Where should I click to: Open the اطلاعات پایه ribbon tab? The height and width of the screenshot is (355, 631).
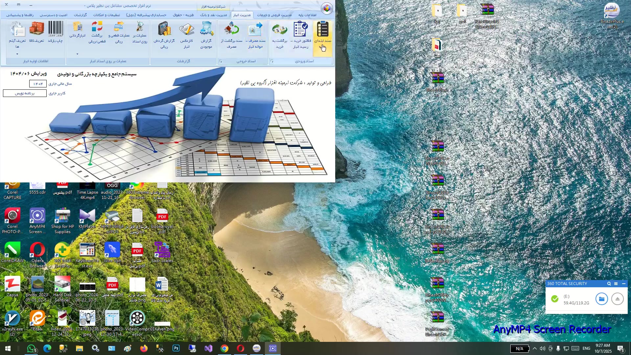point(307,15)
